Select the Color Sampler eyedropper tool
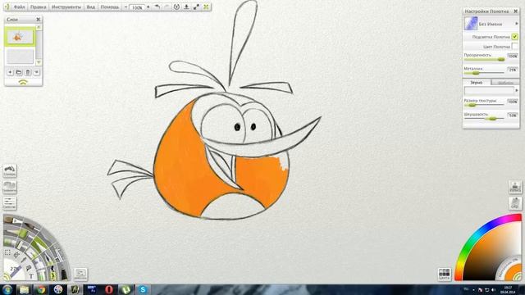 [x=24, y=261]
